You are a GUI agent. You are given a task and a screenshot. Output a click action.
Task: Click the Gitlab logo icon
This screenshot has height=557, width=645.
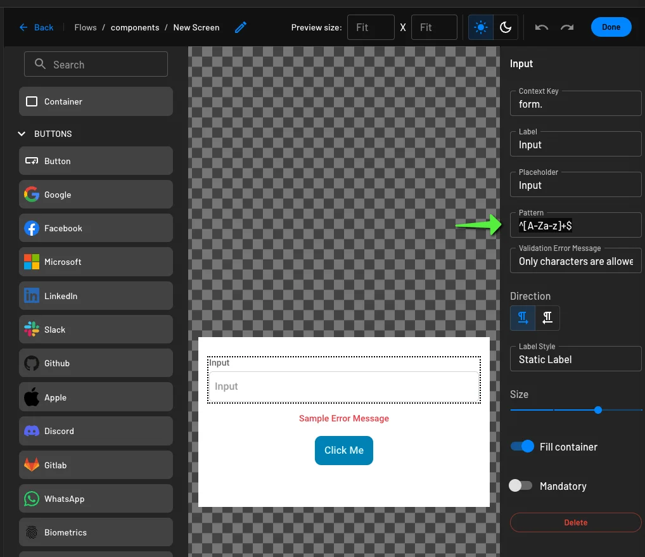[x=32, y=465]
